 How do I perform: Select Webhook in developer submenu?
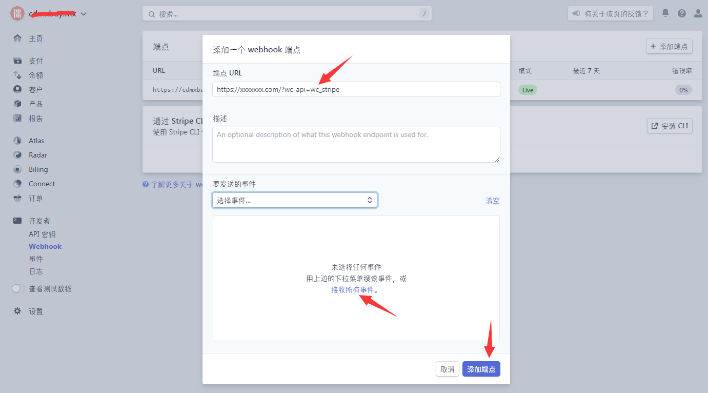pos(45,246)
